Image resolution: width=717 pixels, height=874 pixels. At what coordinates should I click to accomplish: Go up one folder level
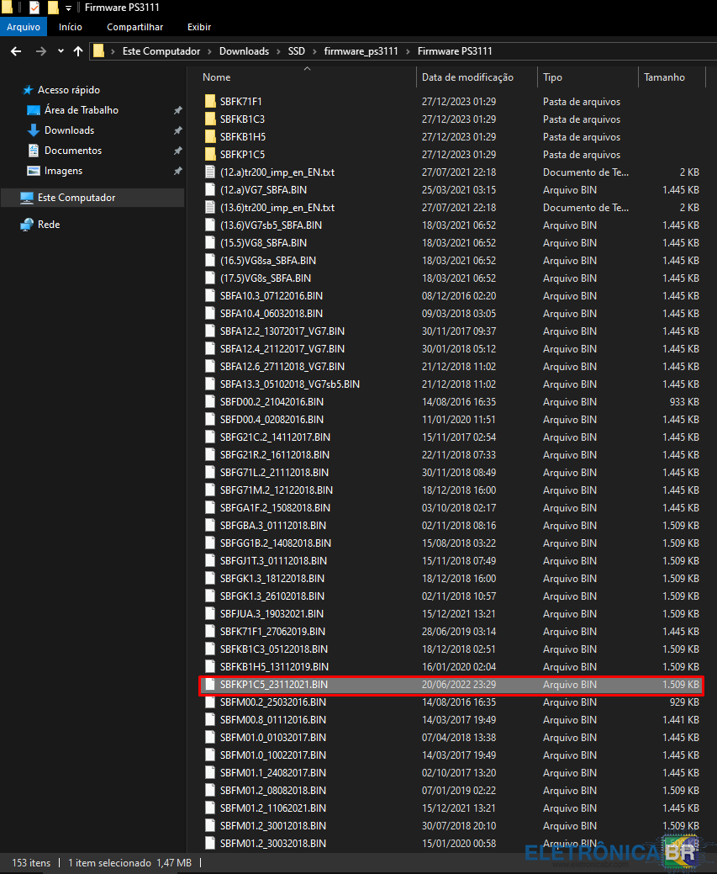coord(78,51)
